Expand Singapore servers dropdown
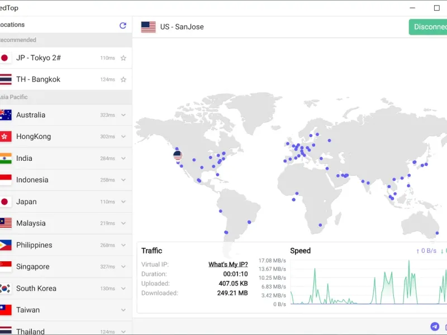447x335 pixels. pyautogui.click(x=123, y=267)
